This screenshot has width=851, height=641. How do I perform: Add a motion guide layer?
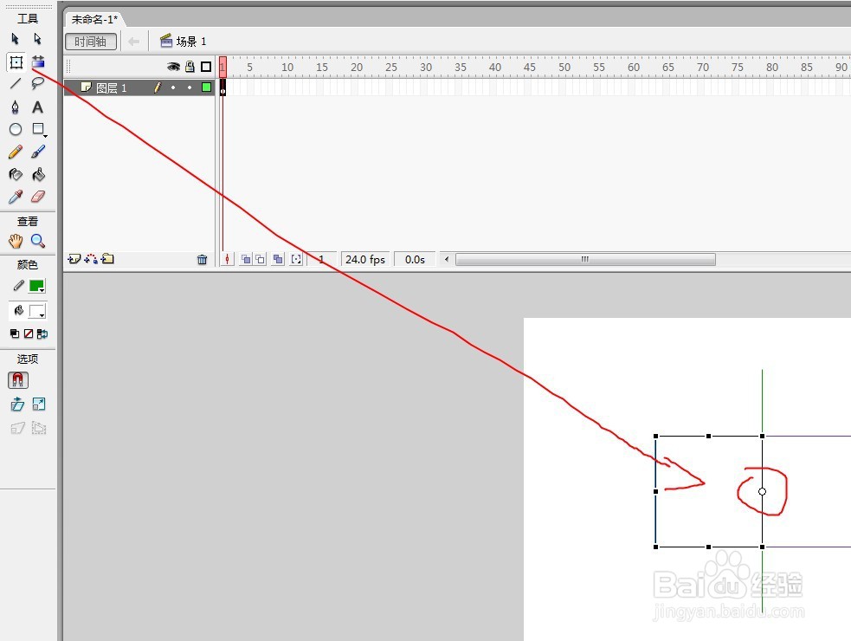pos(91,259)
